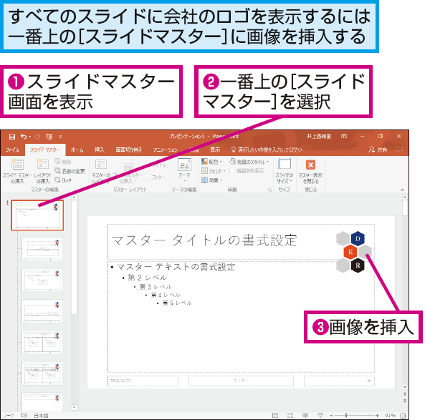Click the thumbnail pane scroll-down arrow
Viewport: 430px width, 420px height.
pos(74,407)
